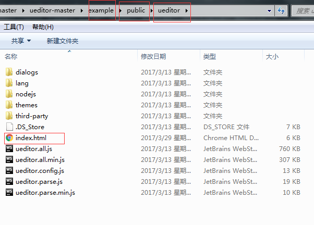Open the 工具(T) menu

click(x=14, y=27)
